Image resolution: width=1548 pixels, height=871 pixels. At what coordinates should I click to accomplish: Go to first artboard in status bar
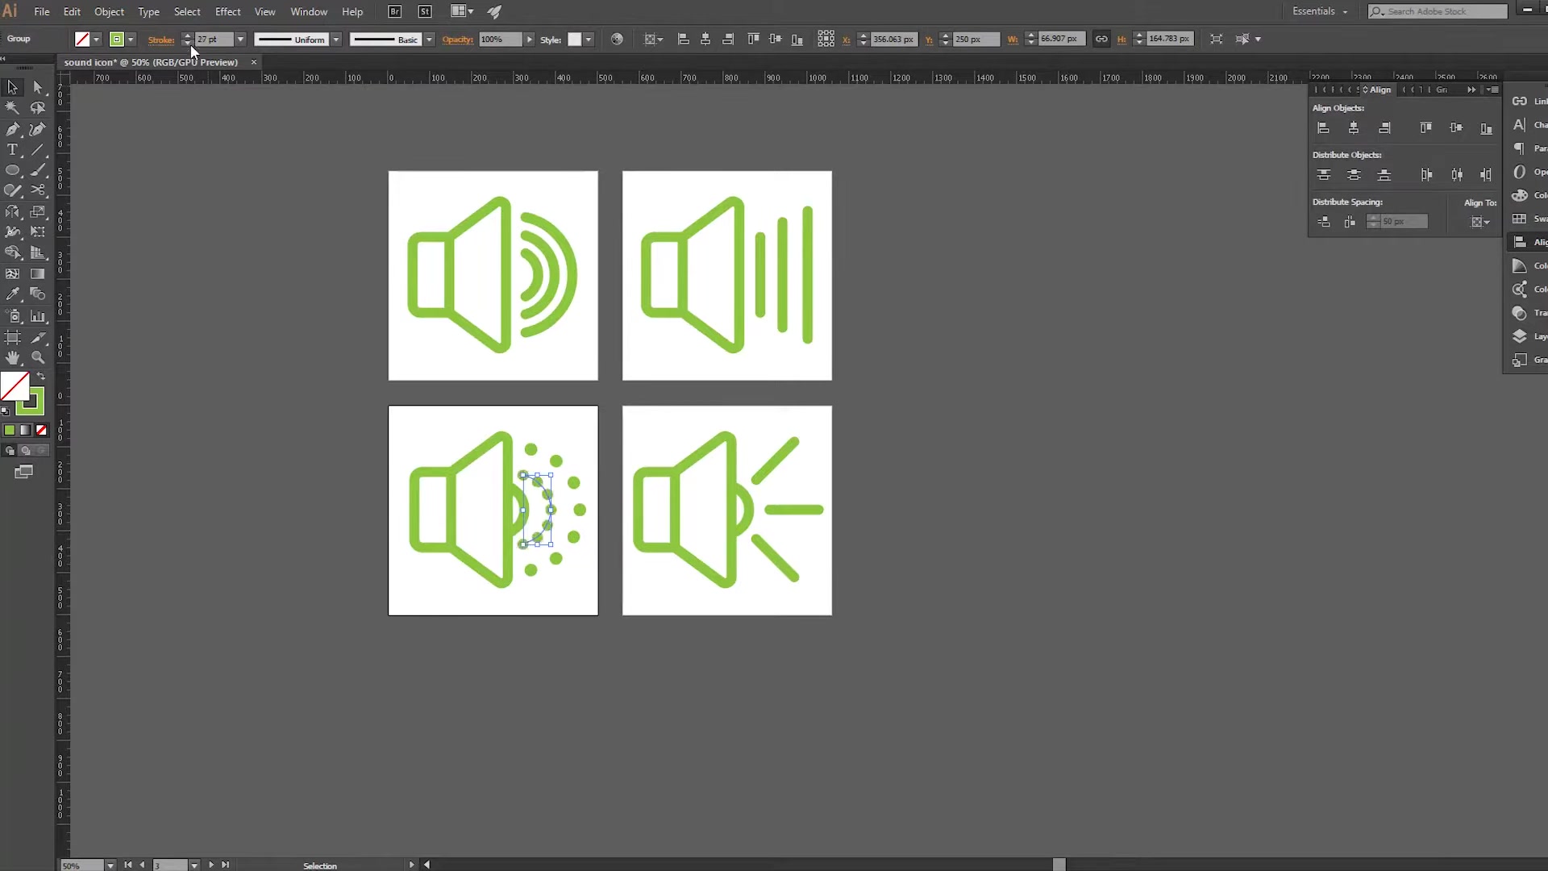pos(128,865)
